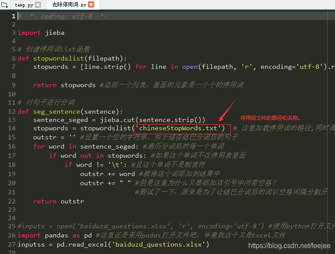
Task: Click "if word != '\t':" on line 18
Action: [95, 165]
